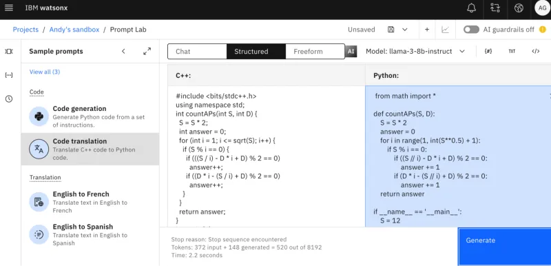The width and height of the screenshot is (551, 266).
Task: Click the Code category heading
Action: coord(37,92)
